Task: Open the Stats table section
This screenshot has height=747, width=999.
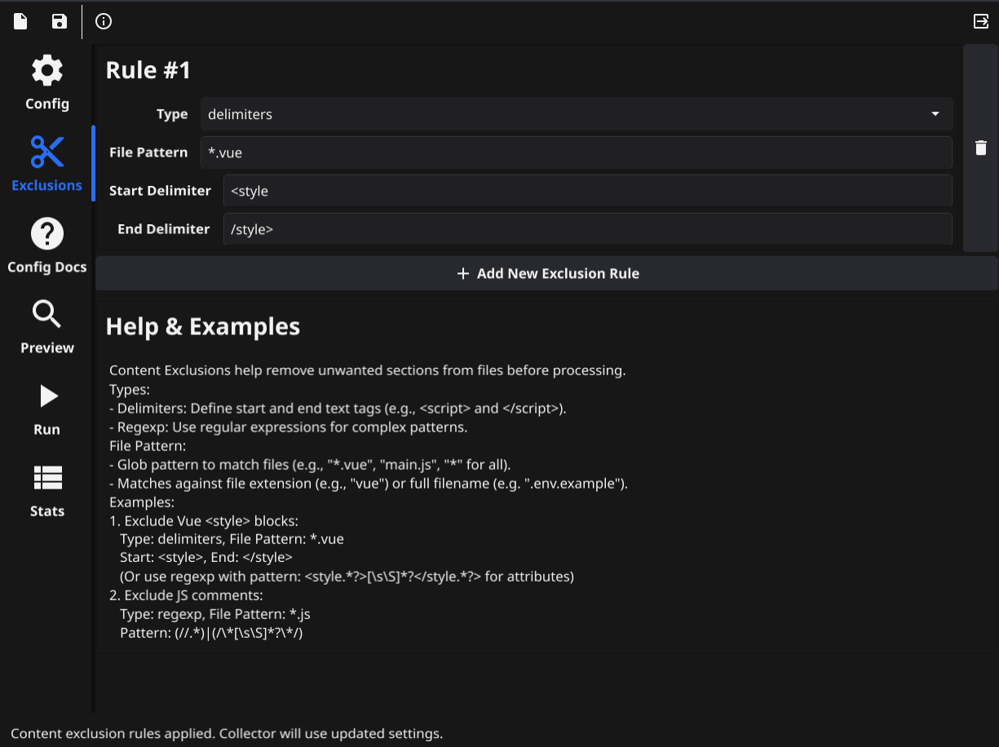Action: pos(47,478)
